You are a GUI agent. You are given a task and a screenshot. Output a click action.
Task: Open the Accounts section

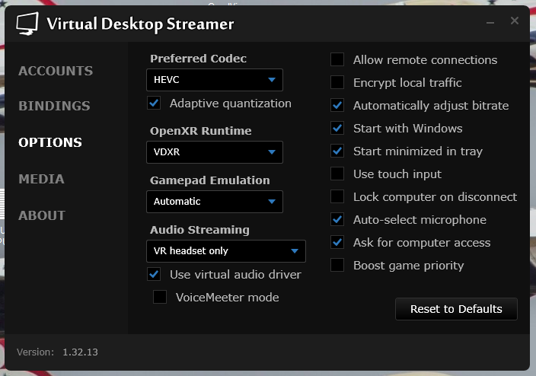point(56,71)
